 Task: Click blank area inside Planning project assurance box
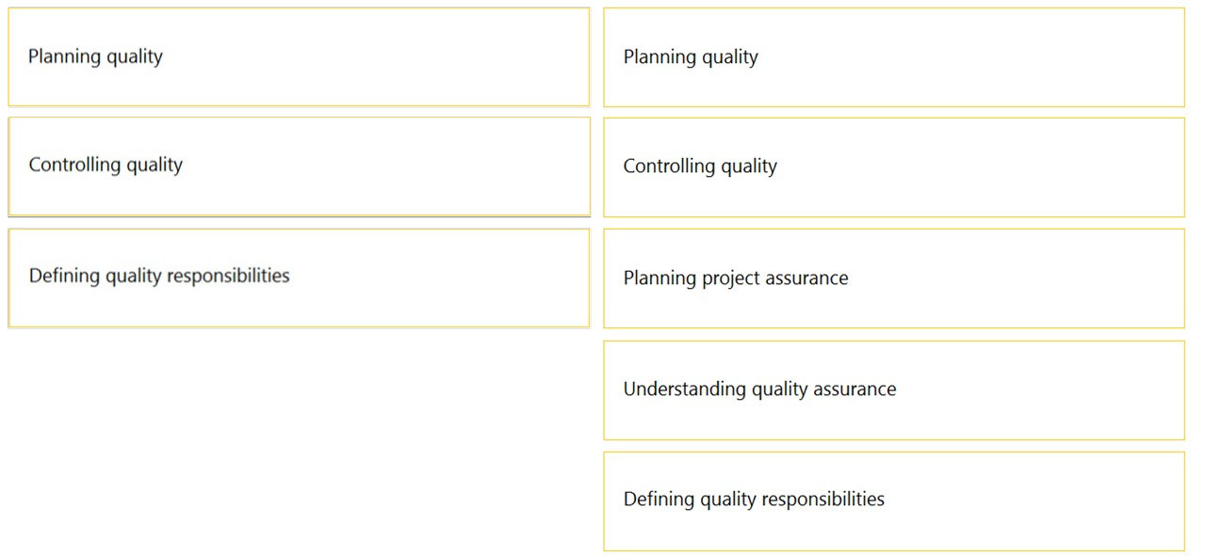pyautogui.click(x=1018, y=278)
